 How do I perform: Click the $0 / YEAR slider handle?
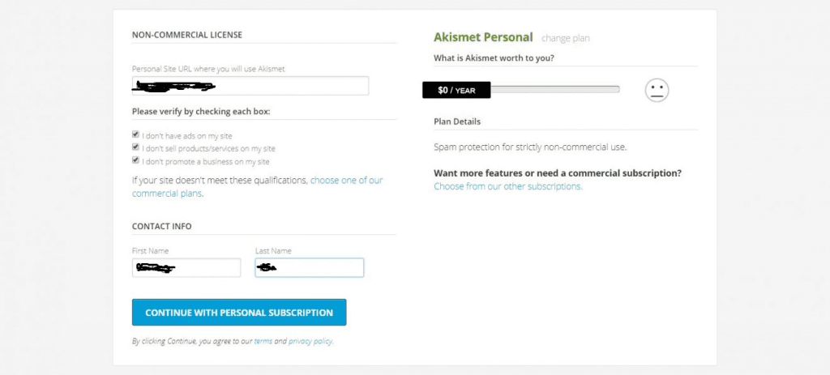(x=456, y=90)
